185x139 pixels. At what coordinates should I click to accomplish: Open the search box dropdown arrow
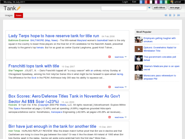pos(149,8)
